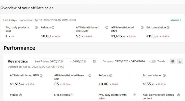
Task: Click Key metrics items sold value 53
Action: click(57, 84)
